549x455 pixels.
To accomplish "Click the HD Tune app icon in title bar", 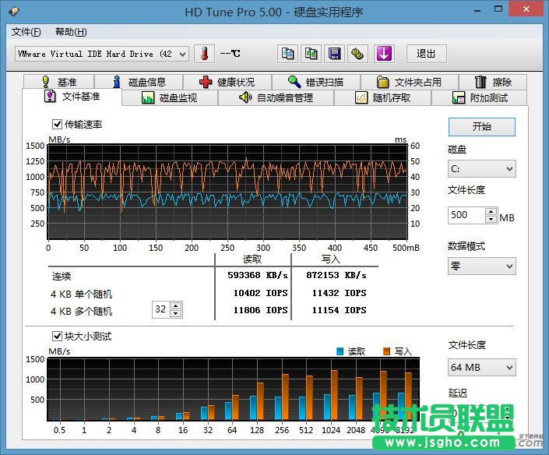I will pos(14,12).
